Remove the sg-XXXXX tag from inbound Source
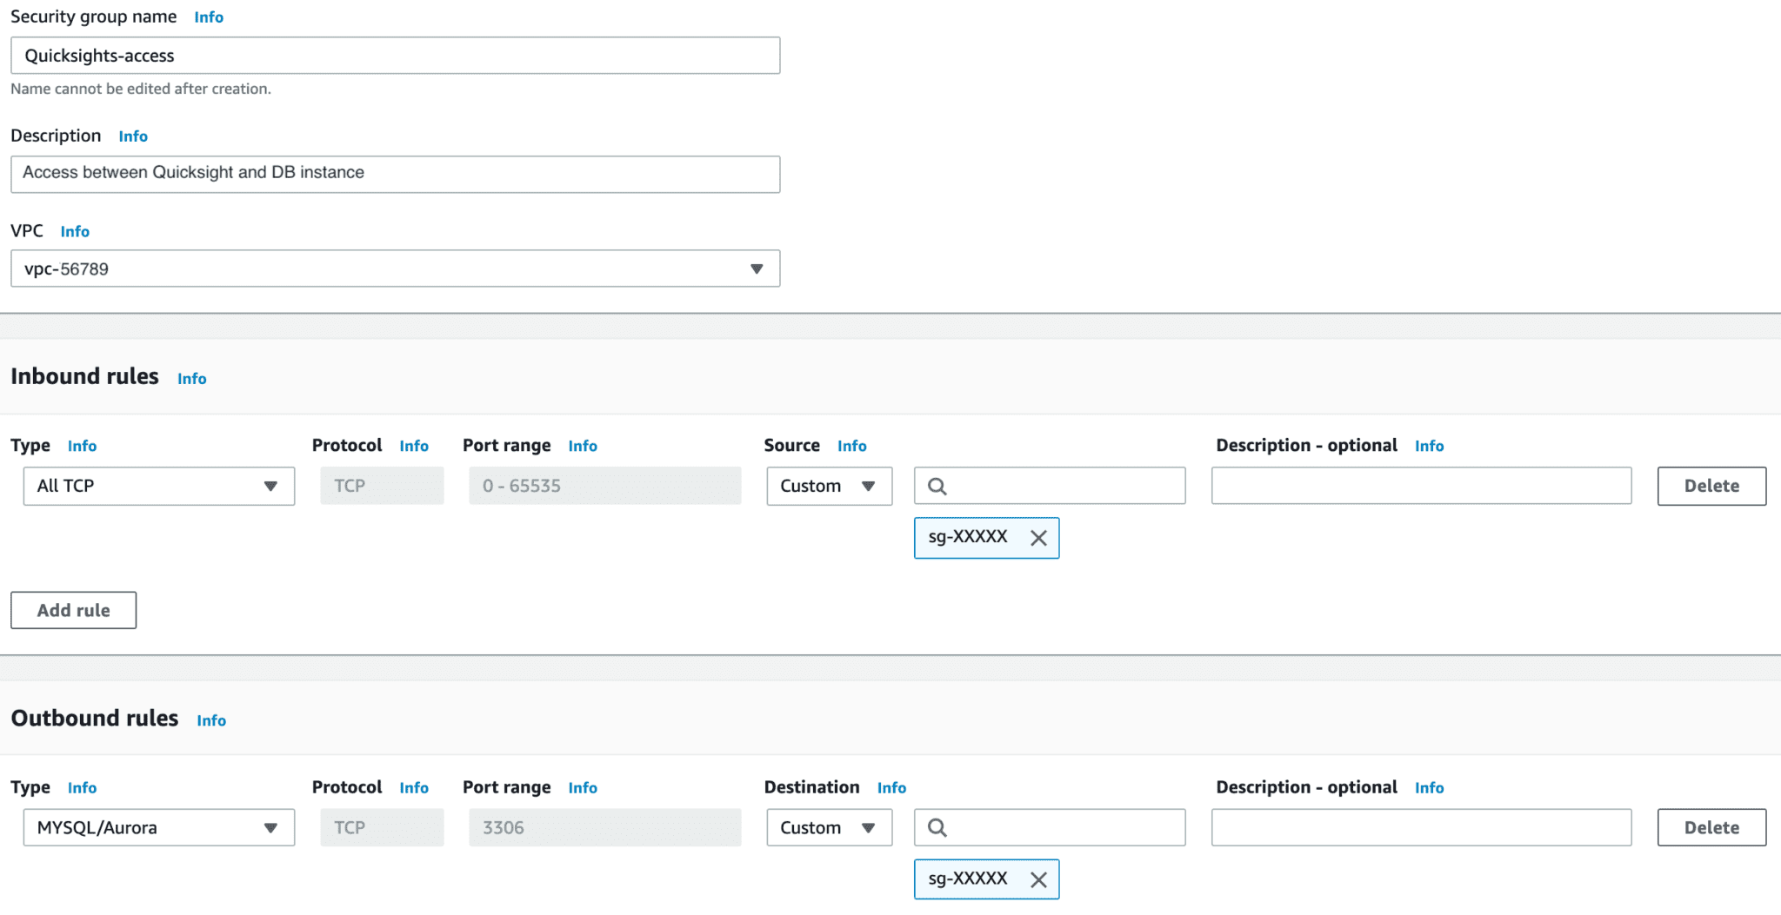This screenshot has height=915, width=1781. click(x=1040, y=538)
